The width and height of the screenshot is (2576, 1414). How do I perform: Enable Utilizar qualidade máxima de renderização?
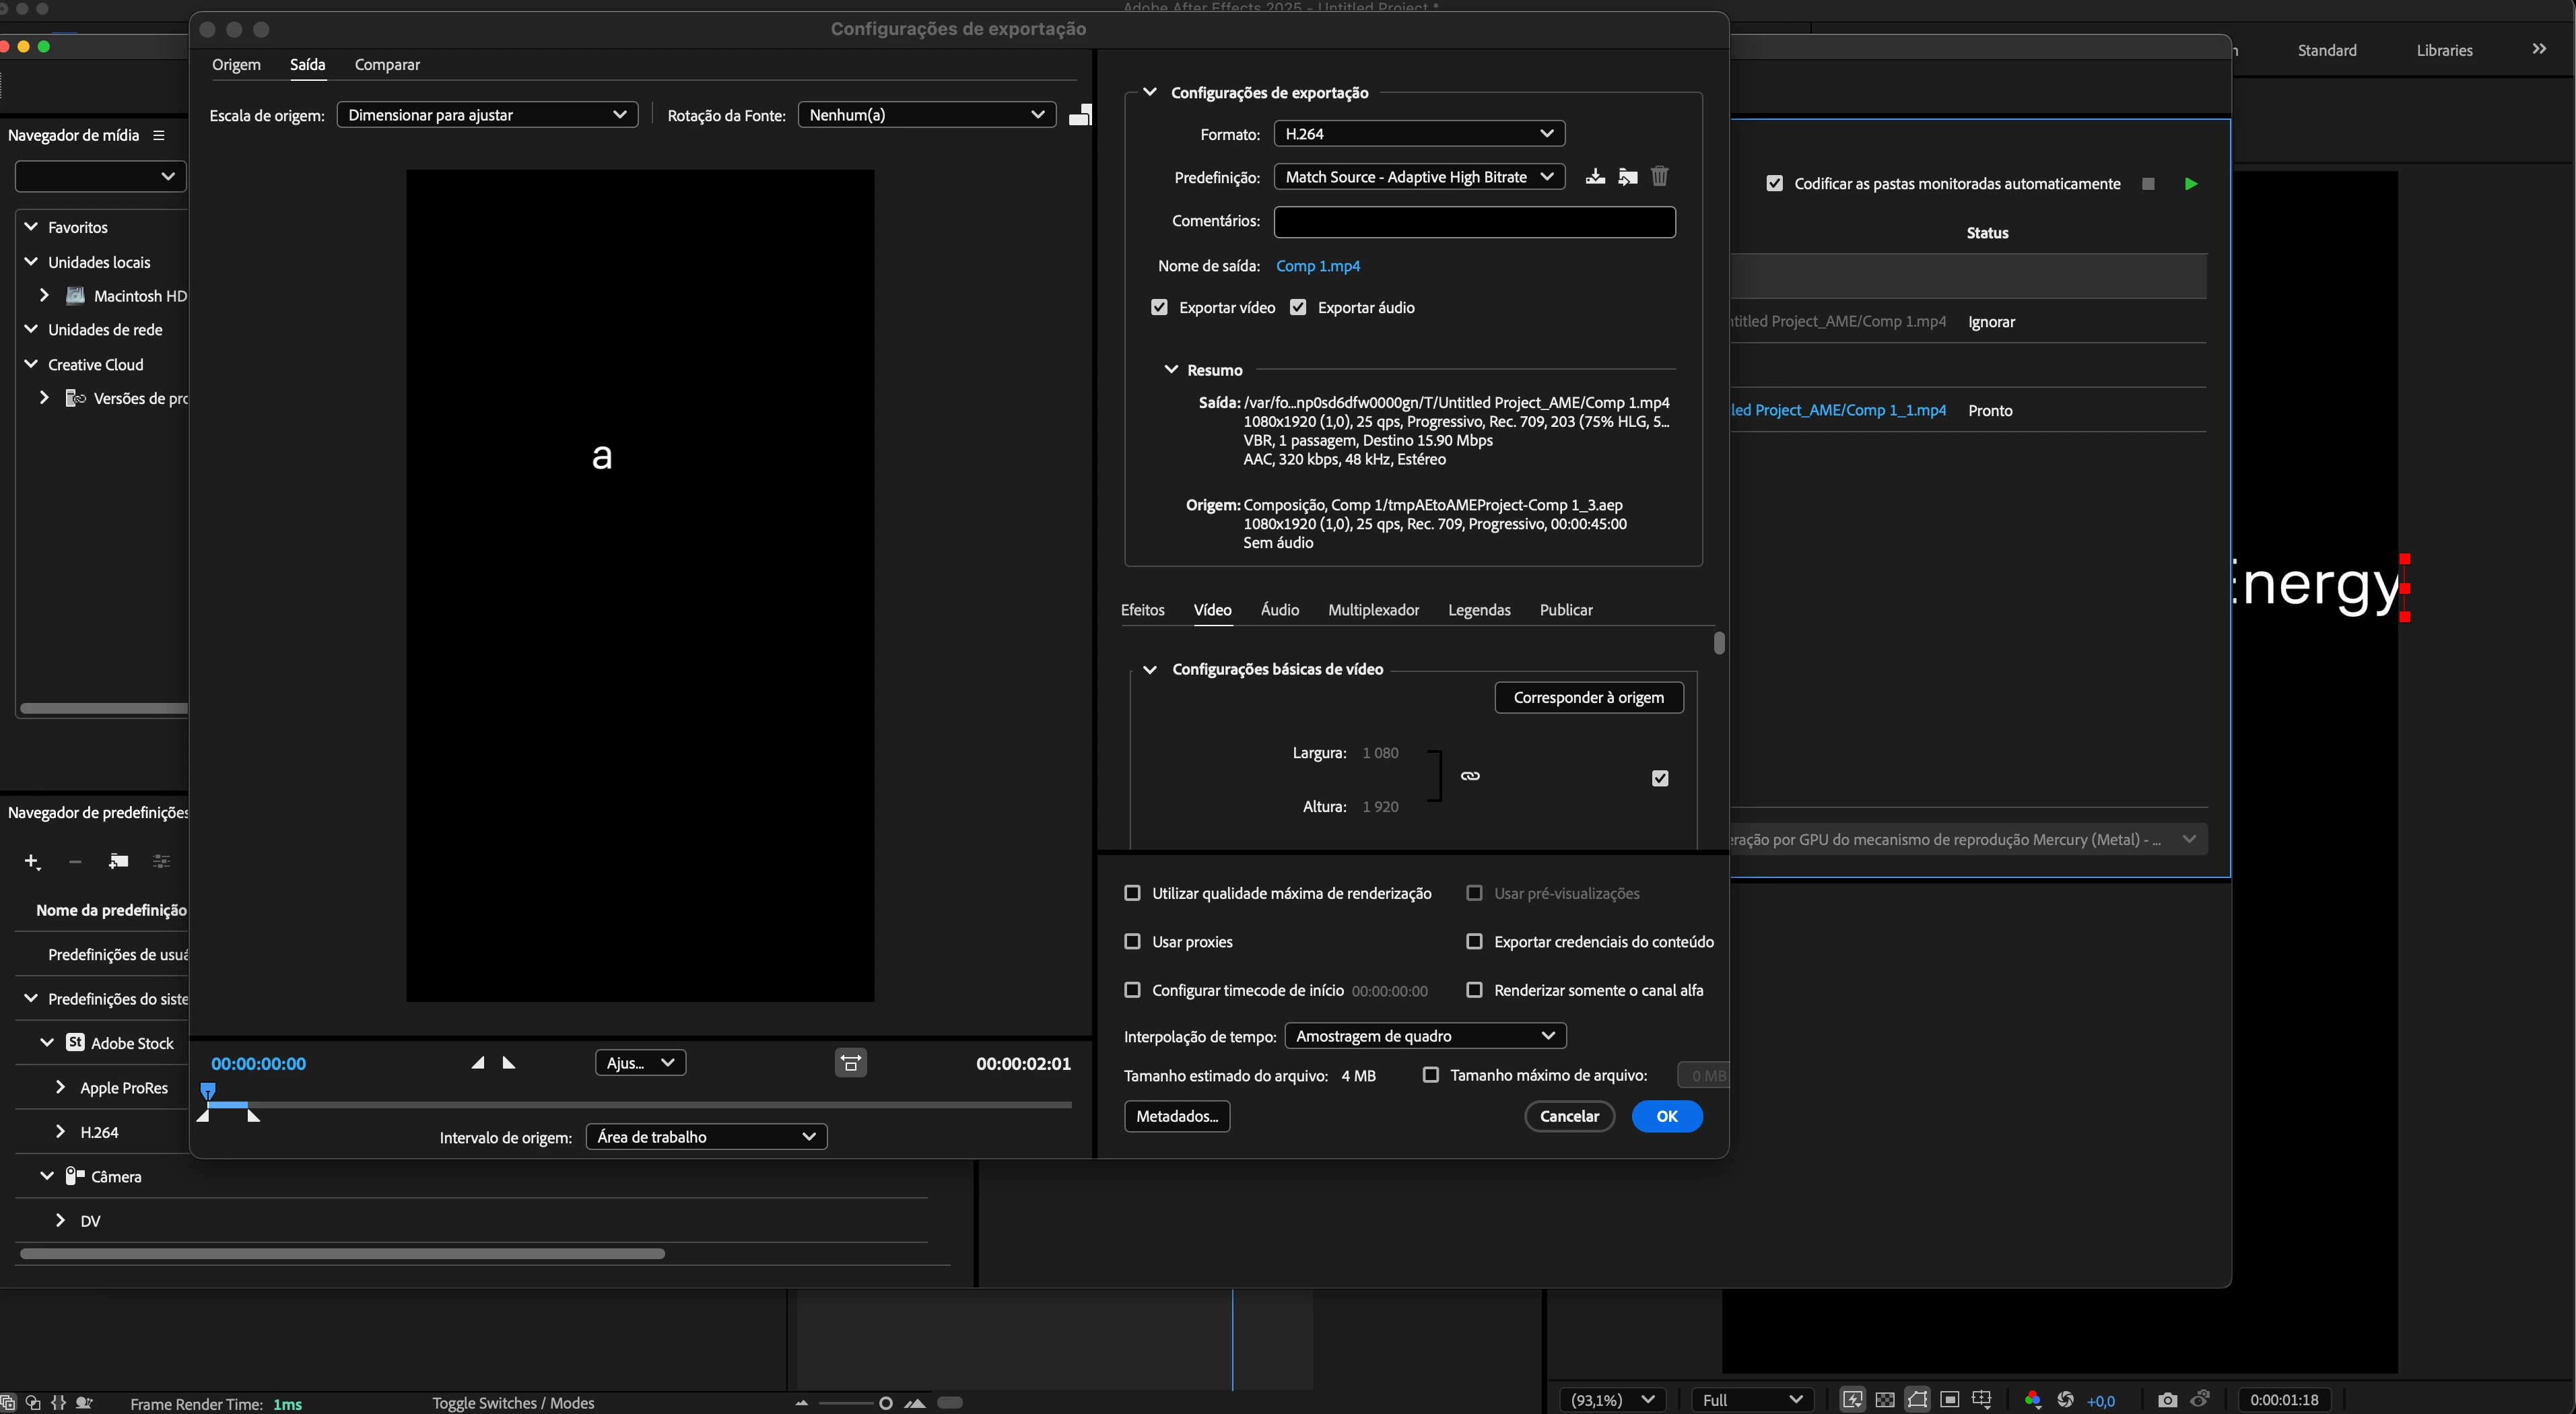1132,893
